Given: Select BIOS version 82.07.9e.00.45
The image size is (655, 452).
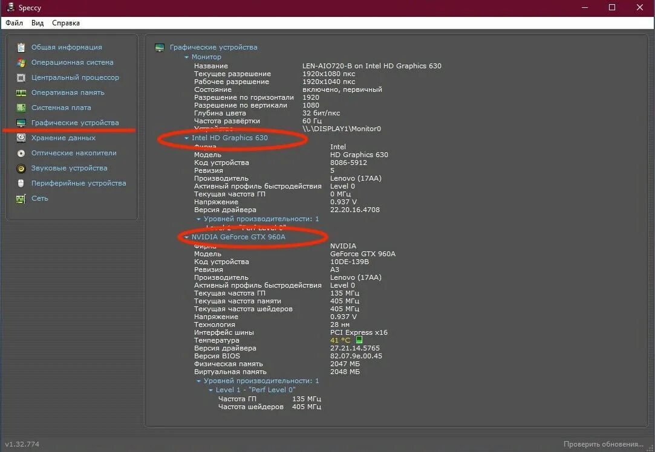Looking at the screenshot, I should pos(356,356).
